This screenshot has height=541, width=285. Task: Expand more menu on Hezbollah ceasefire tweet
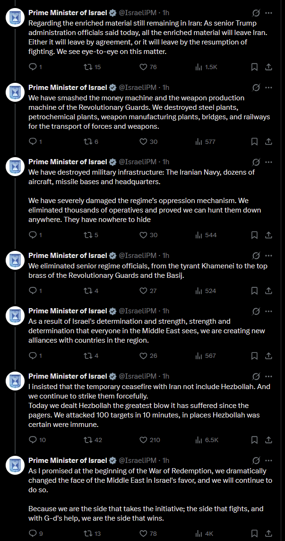(269, 376)
